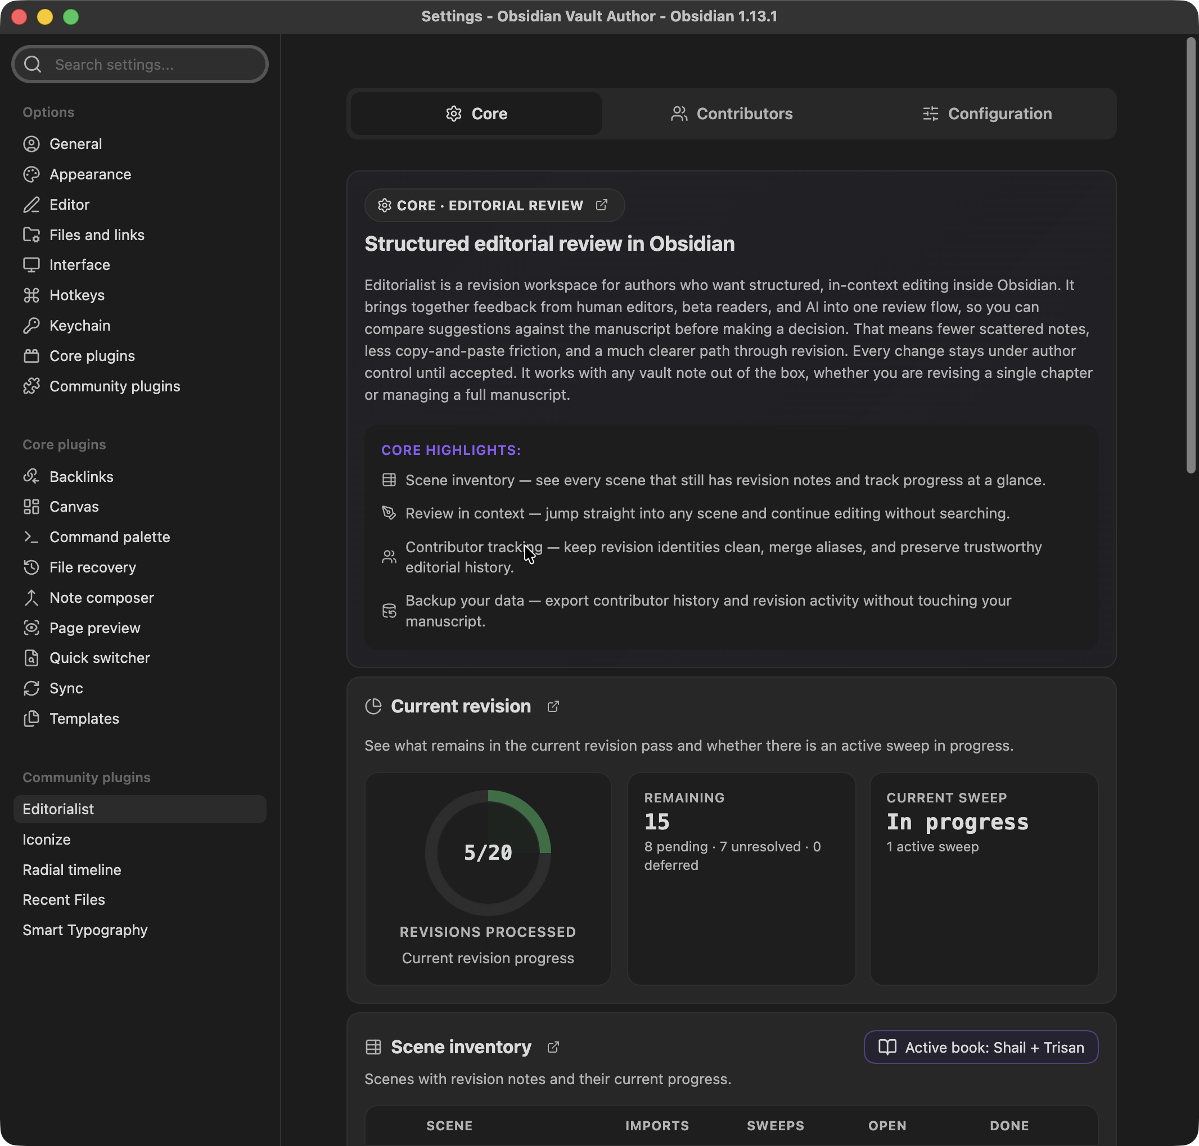Click the Canvas grid icon
The width and height of the screenshot is (1199, 1146).
click(x=31, y=507)
